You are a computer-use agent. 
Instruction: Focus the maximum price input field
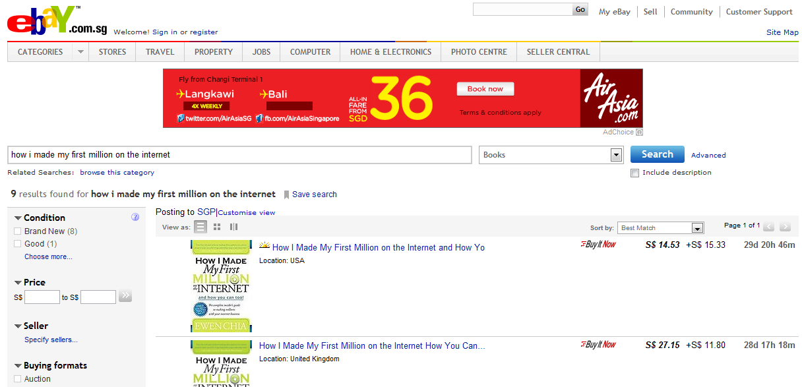click(98, 297)
